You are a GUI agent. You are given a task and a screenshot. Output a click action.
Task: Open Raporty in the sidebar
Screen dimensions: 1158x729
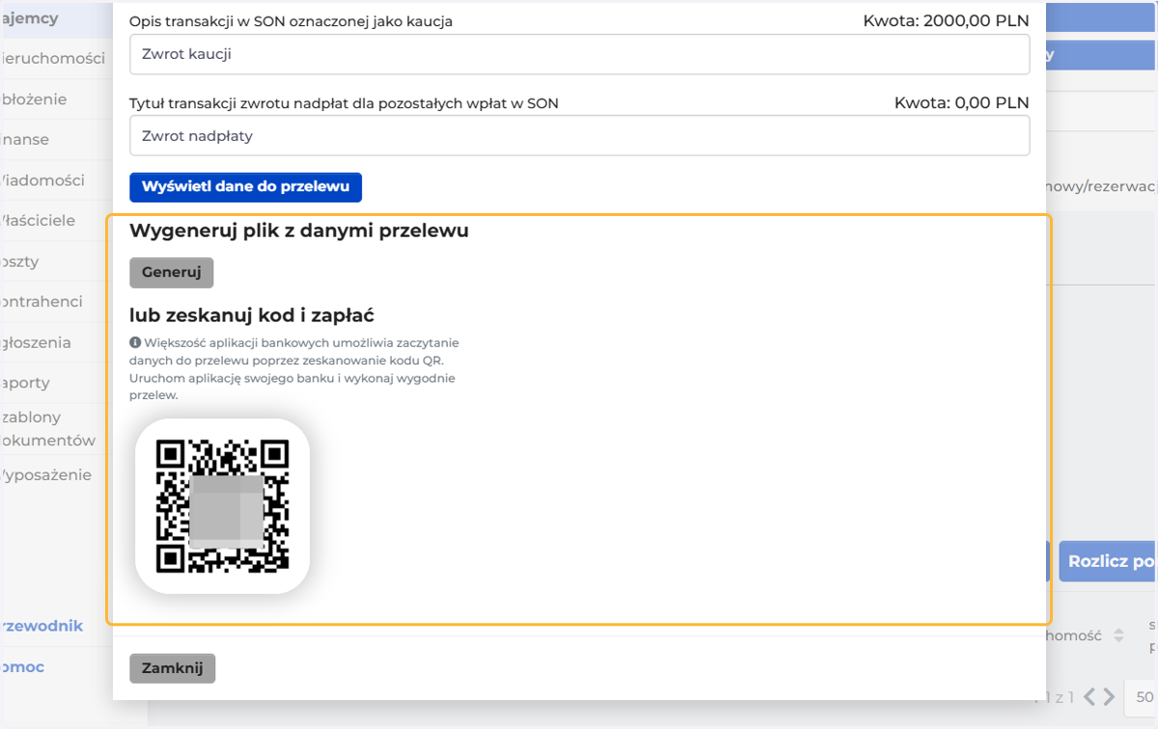26,383
